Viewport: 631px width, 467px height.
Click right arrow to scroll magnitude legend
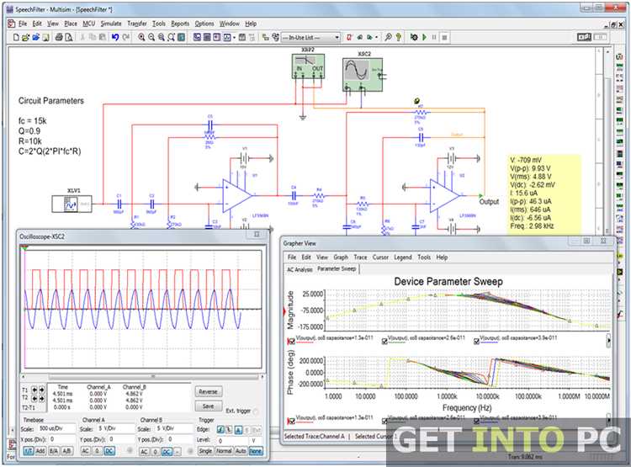click(608, 341)
